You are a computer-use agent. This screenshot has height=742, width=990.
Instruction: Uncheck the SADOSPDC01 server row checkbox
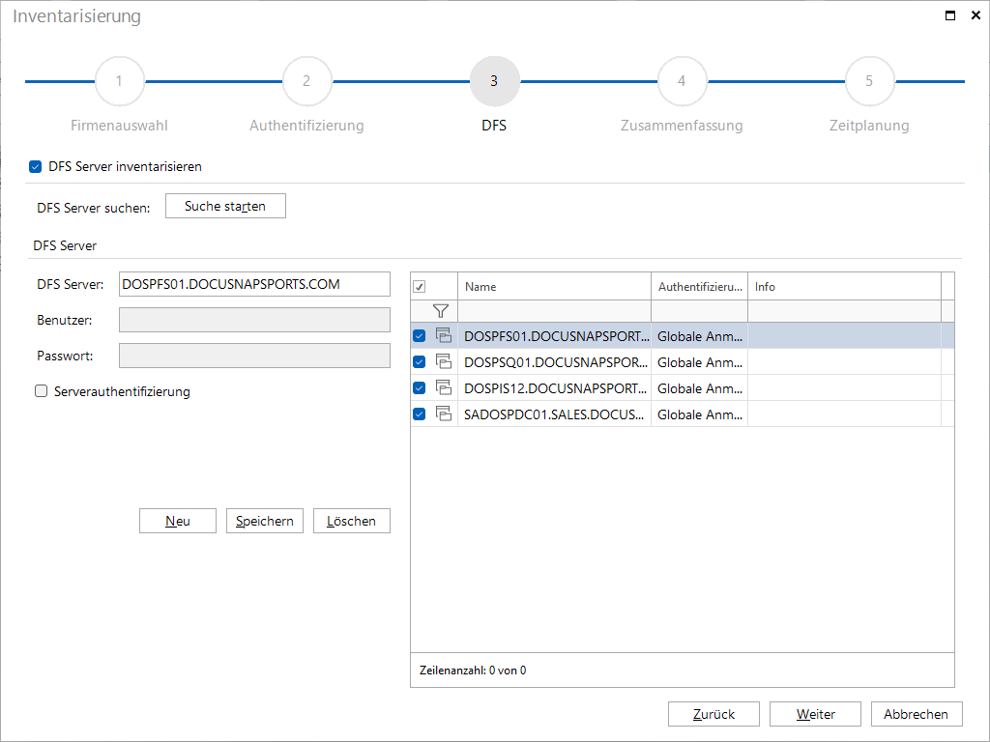[420, 414]
